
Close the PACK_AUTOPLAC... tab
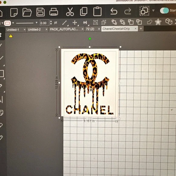(x=83, y=29)
